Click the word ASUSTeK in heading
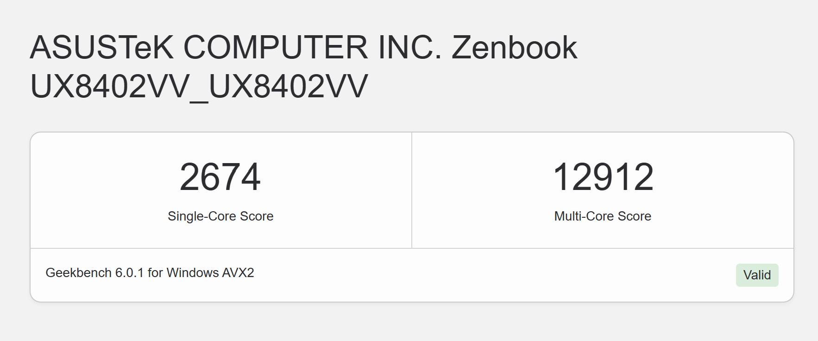The height and width of the screenshot is (341, 818). tap(102, 47)
